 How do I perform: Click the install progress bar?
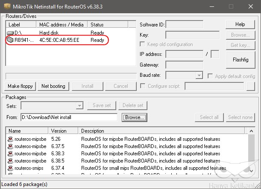pos(71,76)
